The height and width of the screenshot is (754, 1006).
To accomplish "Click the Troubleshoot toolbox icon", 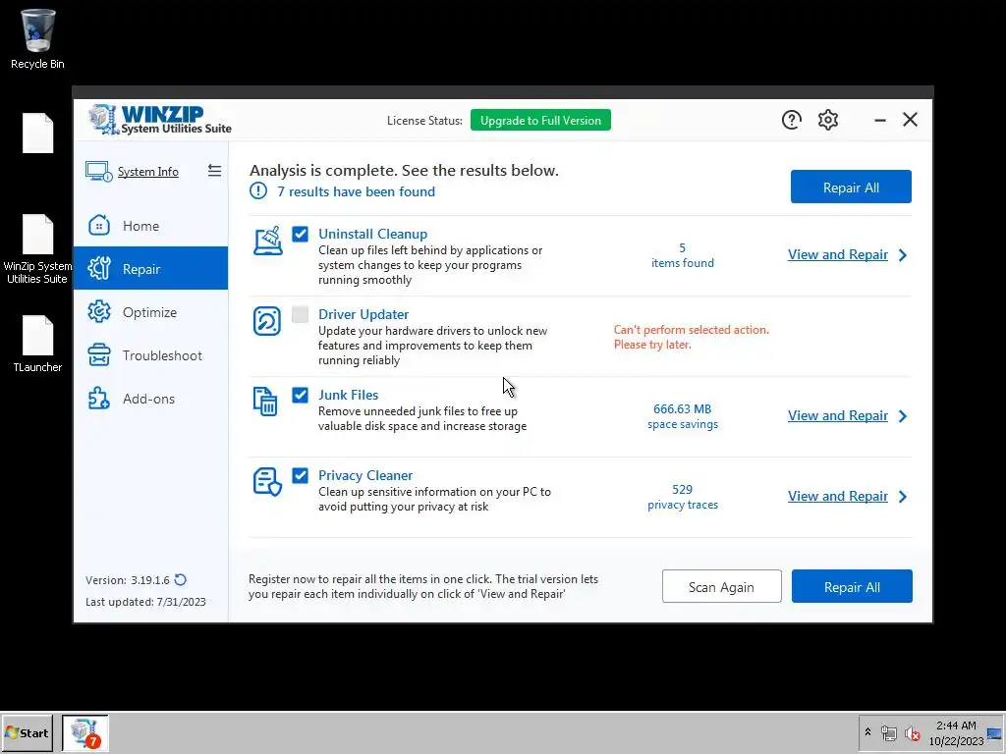I will tap(99, 355).
